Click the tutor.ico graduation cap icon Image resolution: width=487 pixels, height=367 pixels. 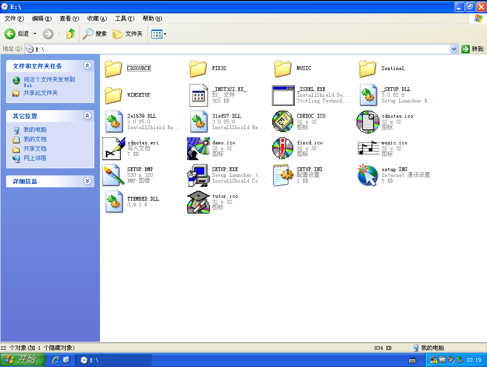point(199,202)
